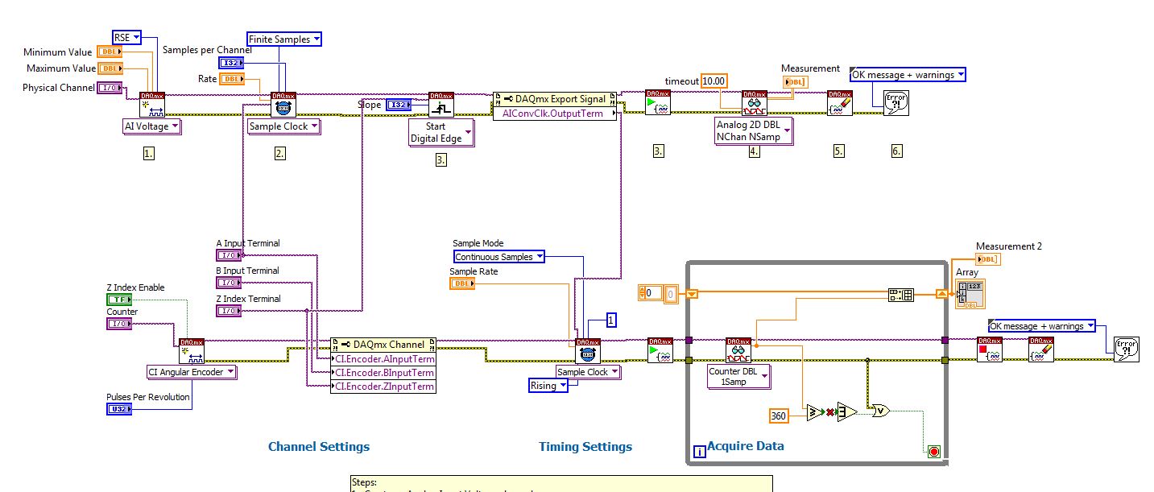Open the Analog 2D DBL NChan NSamp selector
The image size is (1154, 492).
click(755, 131)
